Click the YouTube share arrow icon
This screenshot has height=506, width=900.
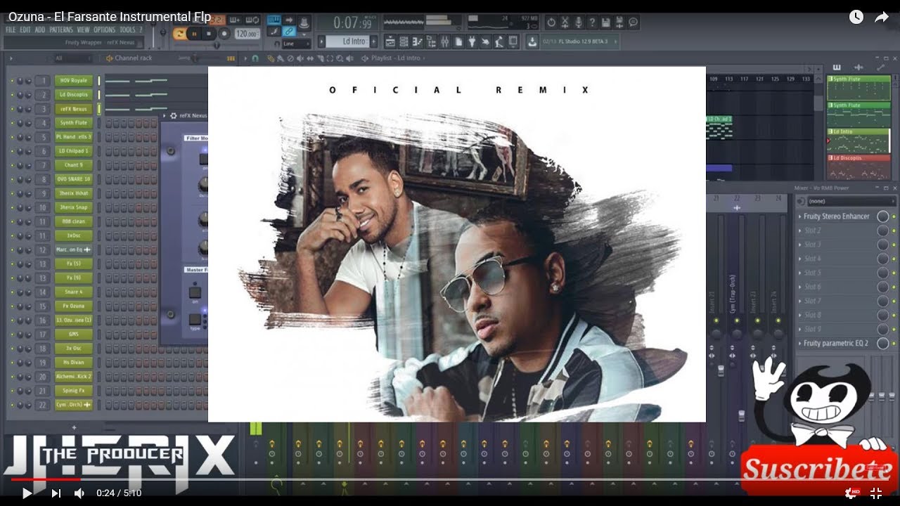[882, 17]
